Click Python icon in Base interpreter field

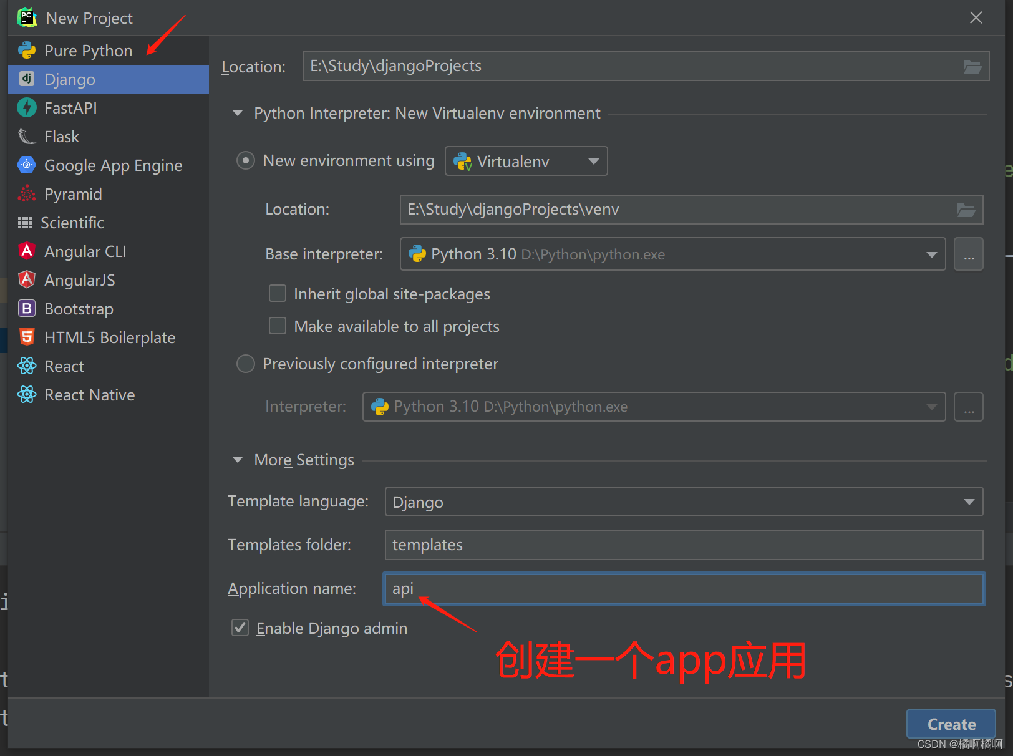[x=417, y=254]
